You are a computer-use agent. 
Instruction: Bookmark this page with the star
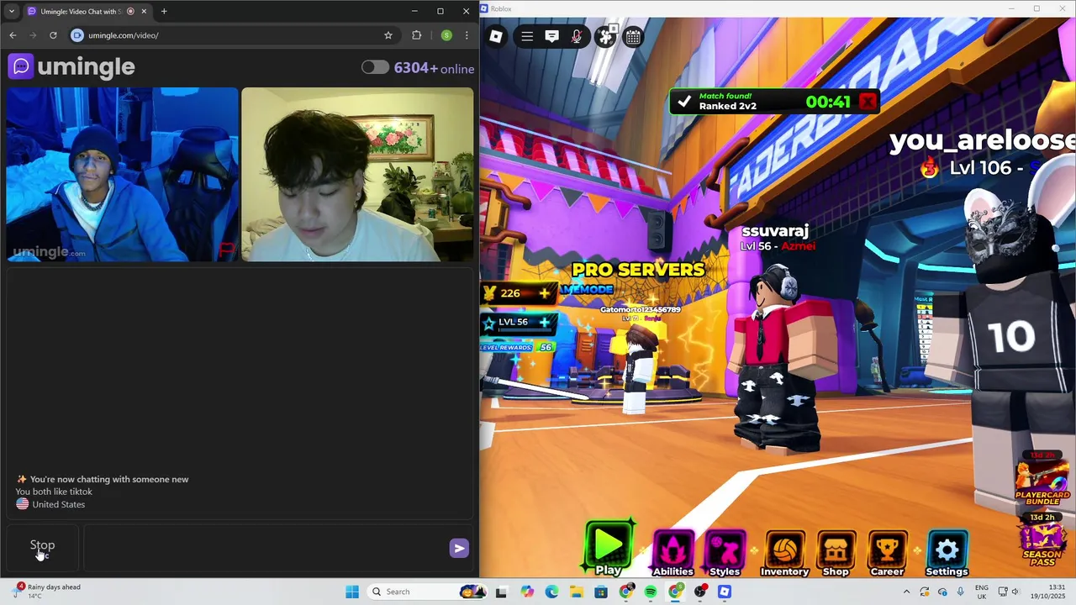point(388,35)
